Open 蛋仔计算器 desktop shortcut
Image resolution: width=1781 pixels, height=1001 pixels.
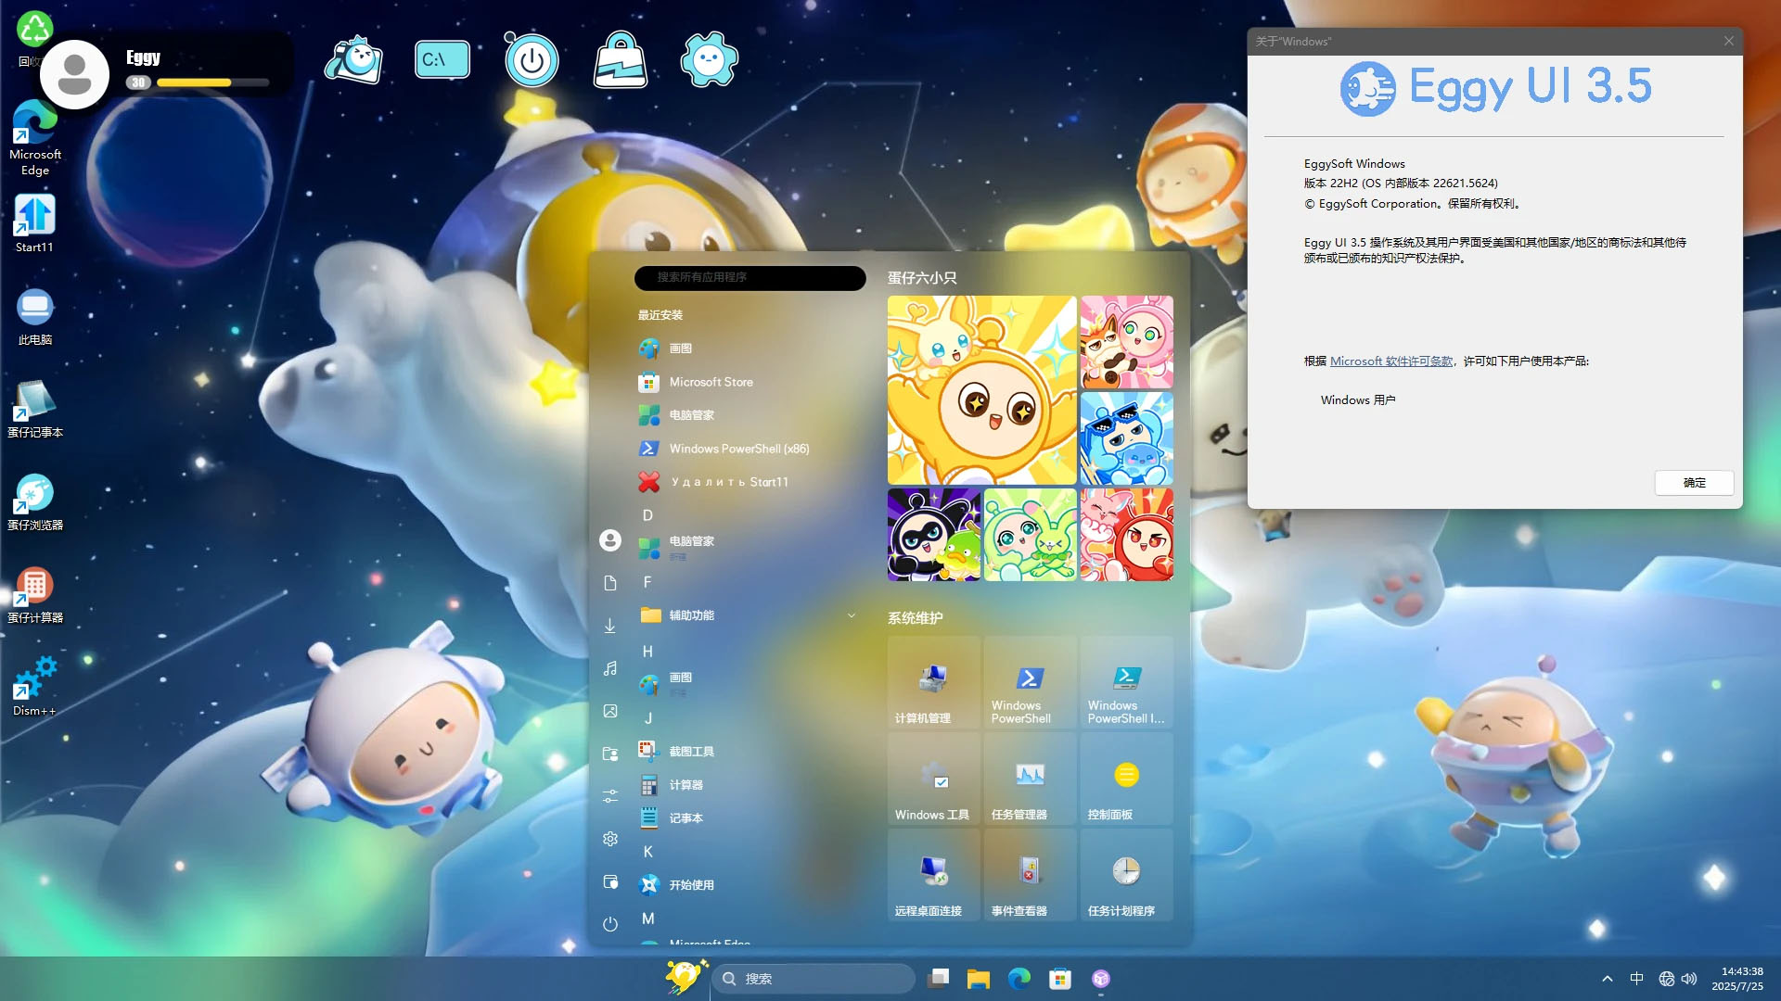35,594
